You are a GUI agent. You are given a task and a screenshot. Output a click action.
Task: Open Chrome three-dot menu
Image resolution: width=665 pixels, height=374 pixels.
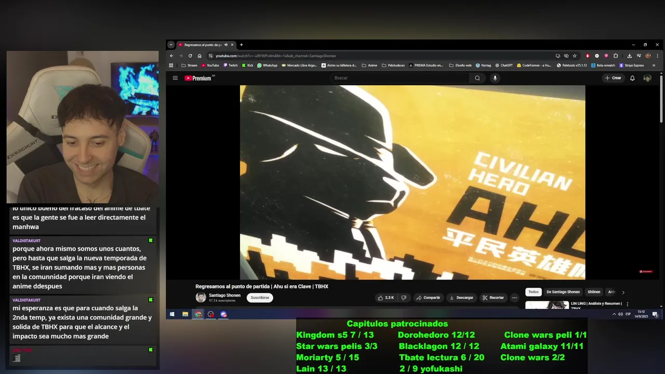coord(657,56)
